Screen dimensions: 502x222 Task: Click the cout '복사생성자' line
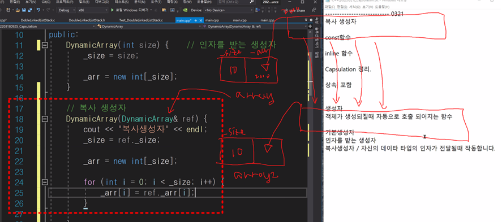pos(145,130)
